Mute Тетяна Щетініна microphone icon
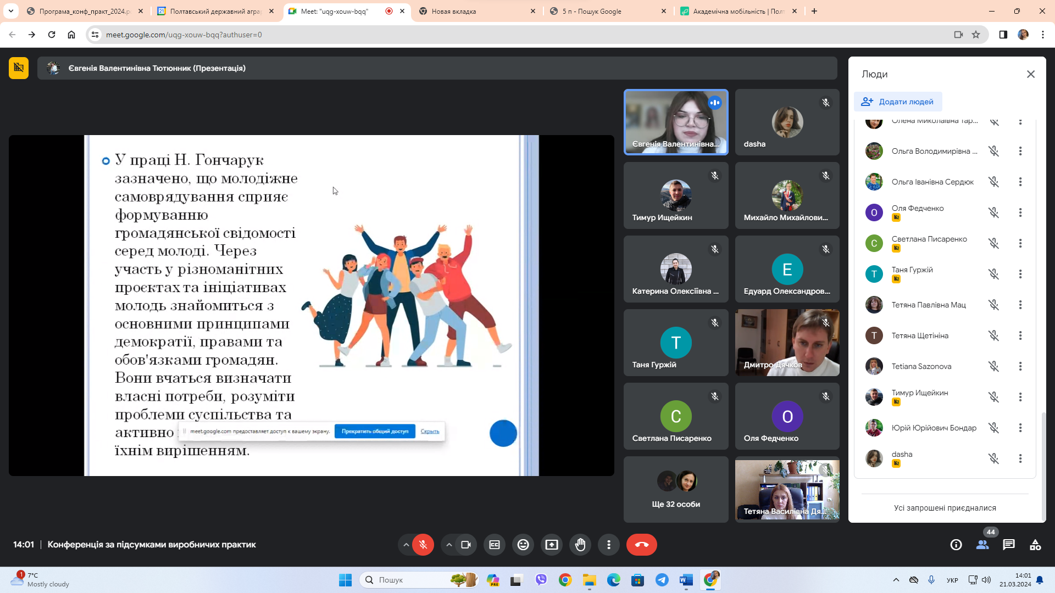Viewport: 1055px width, 593px height. (x=994, y=335)
